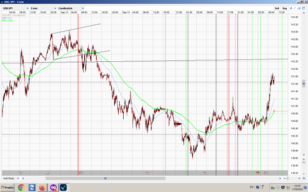Screen dimensions: 308x192
Task: Click the Sep 13 date label
Action: click(126, 12)
